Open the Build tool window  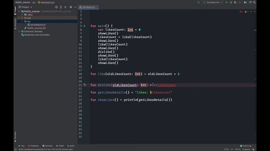71,146
